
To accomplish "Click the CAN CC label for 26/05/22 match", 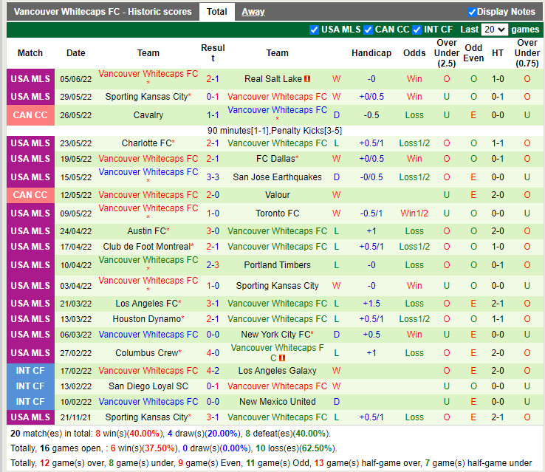I will tap(30, 115).
